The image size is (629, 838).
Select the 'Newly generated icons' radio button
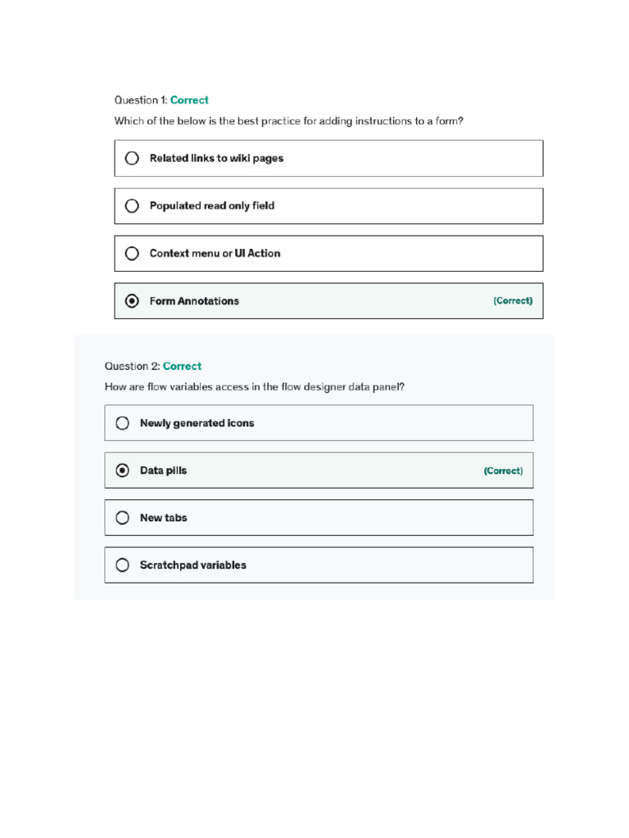122,423
